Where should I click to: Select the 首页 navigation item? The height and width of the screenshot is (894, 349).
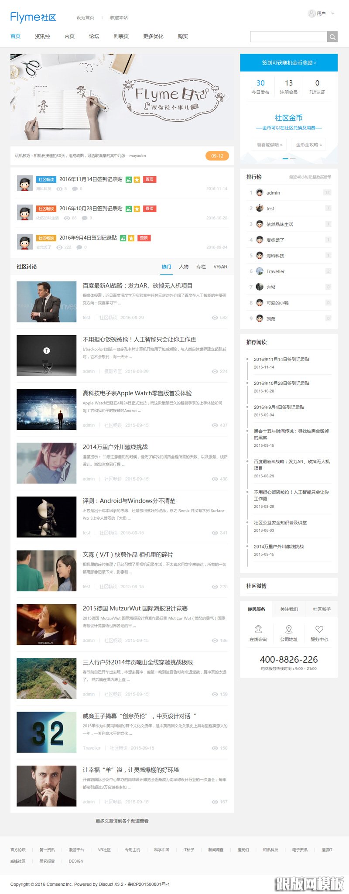(x=15, y=36)
